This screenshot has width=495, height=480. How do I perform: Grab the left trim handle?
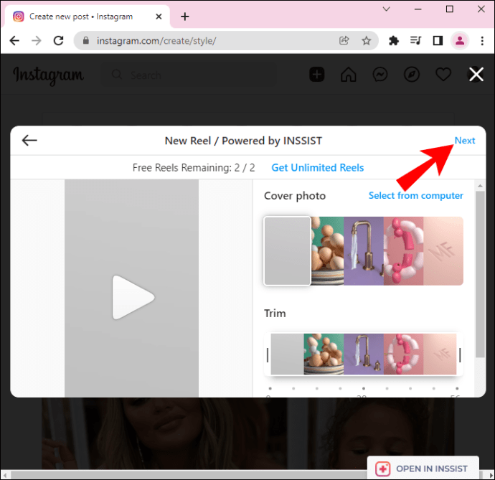point(268,354)
